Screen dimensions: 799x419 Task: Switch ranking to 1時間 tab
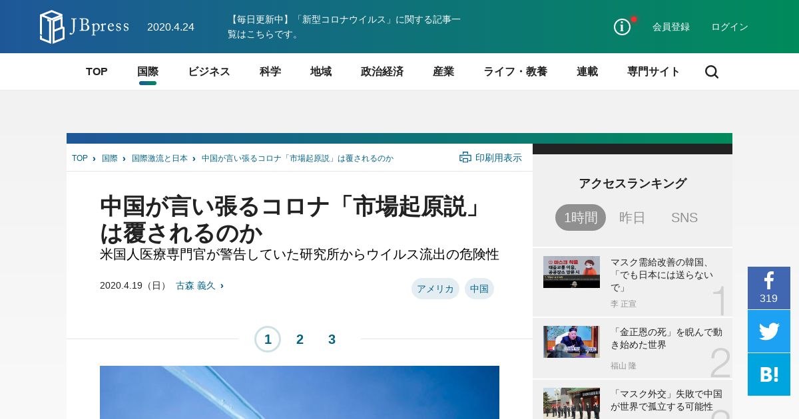[x=581, y=217]
